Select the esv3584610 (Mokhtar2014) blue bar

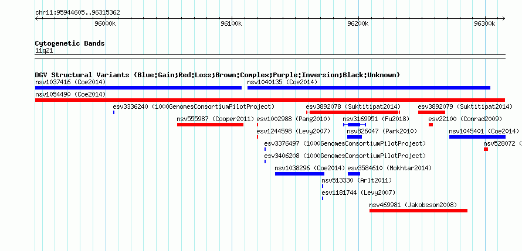point(354,174)
